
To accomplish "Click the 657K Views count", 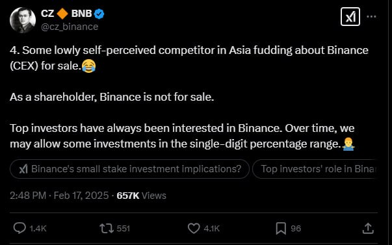I will click(141, 196).
